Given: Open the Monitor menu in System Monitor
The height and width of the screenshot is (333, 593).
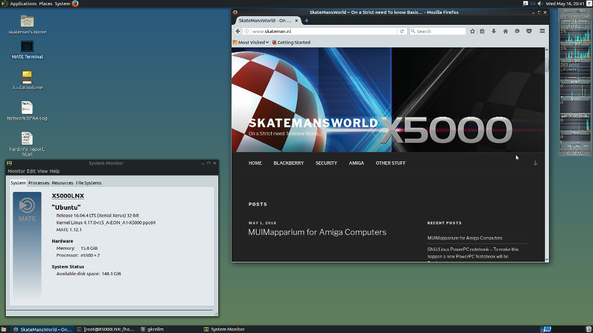Looking at the screenshot, I should point(16,171).
